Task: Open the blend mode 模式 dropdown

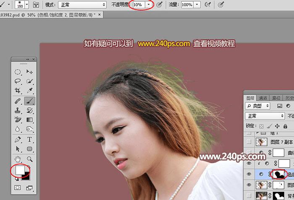Action: (82, 5)
